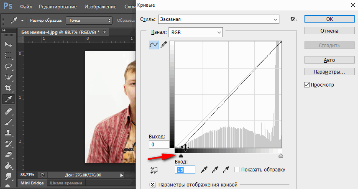
Task: Open the Стиль preset dropdown
Action: click(x=218, y=19)
